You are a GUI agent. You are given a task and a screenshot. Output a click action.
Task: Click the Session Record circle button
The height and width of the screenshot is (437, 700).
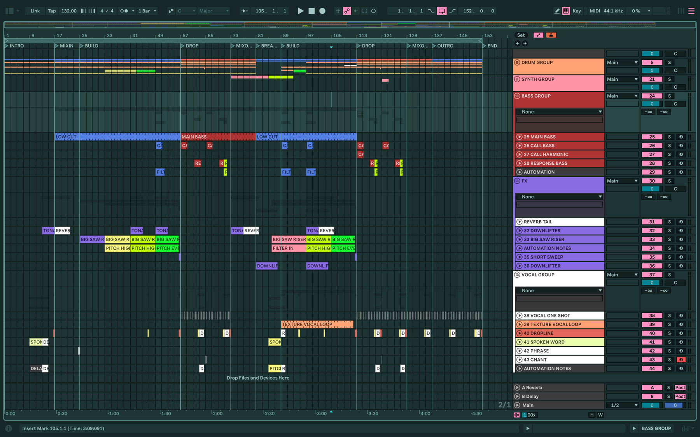(374, 11)
